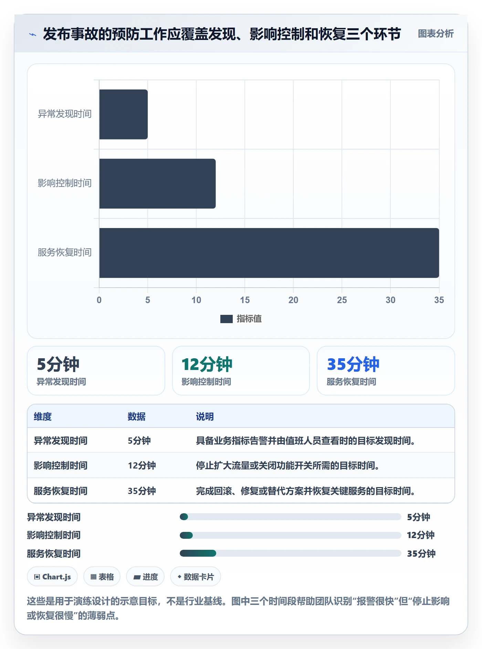Open the 12分钟 data card

click(241, 371)
